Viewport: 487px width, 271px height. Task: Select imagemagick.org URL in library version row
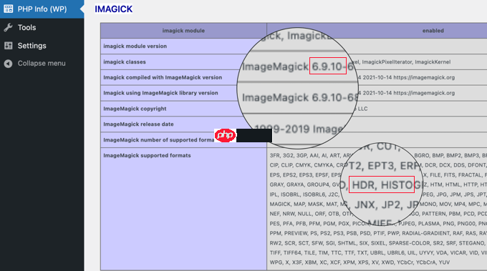[424, 93]
